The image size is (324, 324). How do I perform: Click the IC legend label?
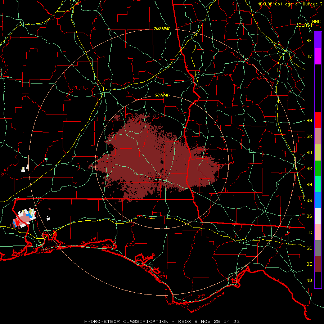click(309, 233)
